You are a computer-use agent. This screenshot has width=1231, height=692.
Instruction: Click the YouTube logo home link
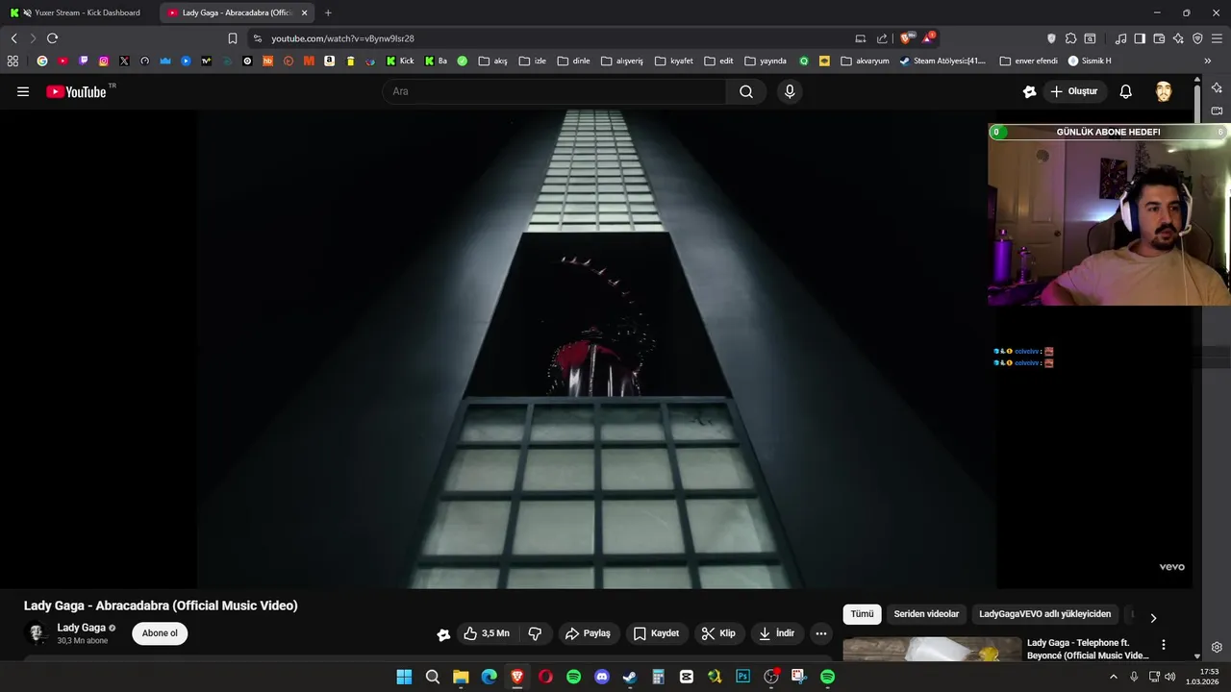click(77, 91)
